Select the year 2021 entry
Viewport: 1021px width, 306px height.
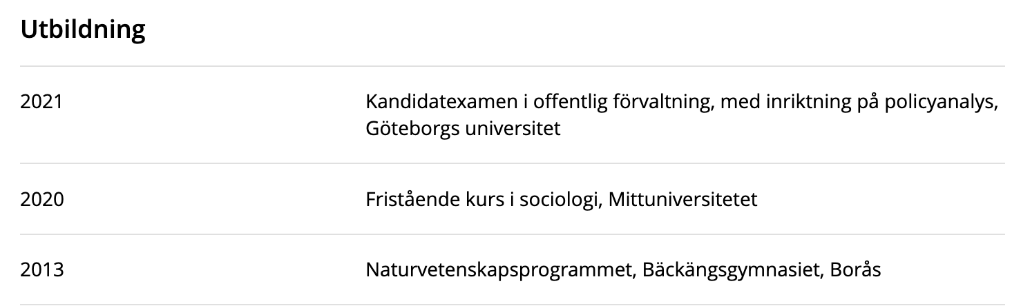(x=42, y=102)
